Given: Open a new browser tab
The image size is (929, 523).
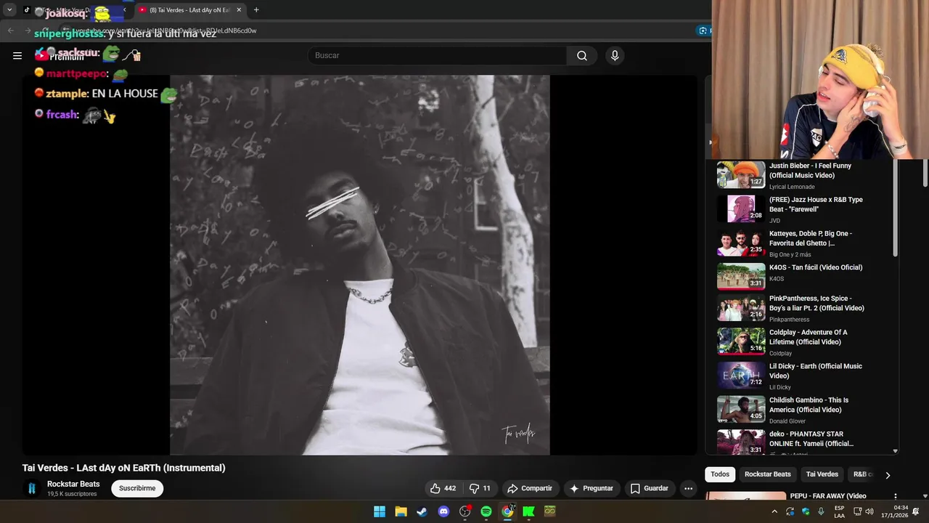Looking at the screenshot, I should [x=256, y=10].
